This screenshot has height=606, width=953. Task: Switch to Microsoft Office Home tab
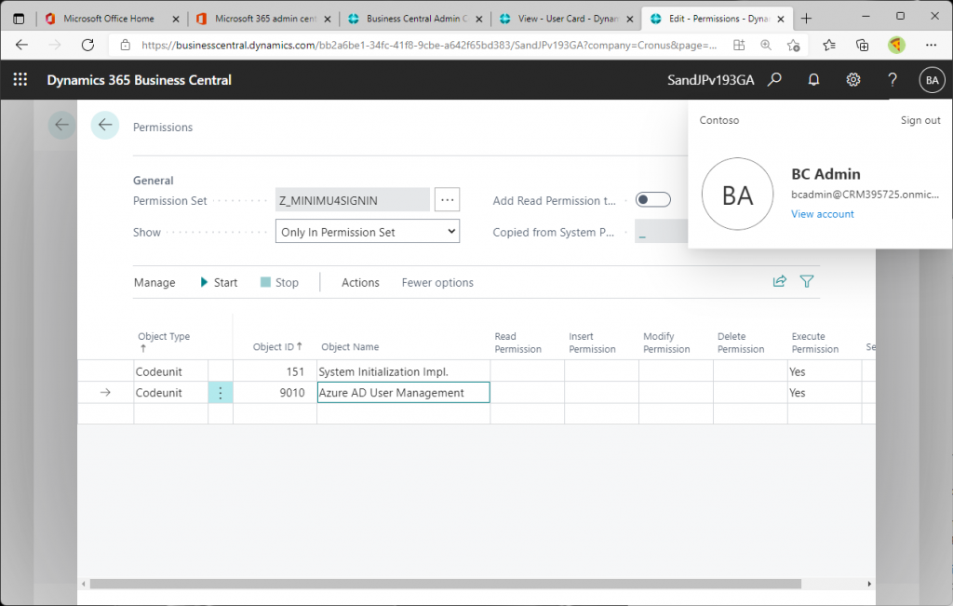[110, 19]
